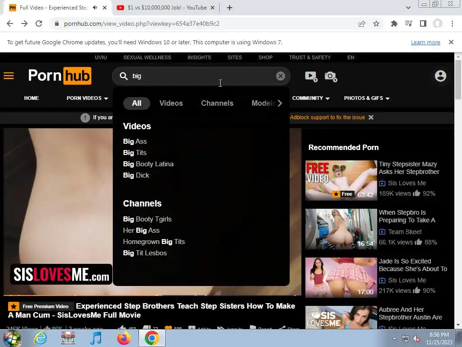Open the Adblock support link
This screenshot has height=347, width=462.
(328, 117)
